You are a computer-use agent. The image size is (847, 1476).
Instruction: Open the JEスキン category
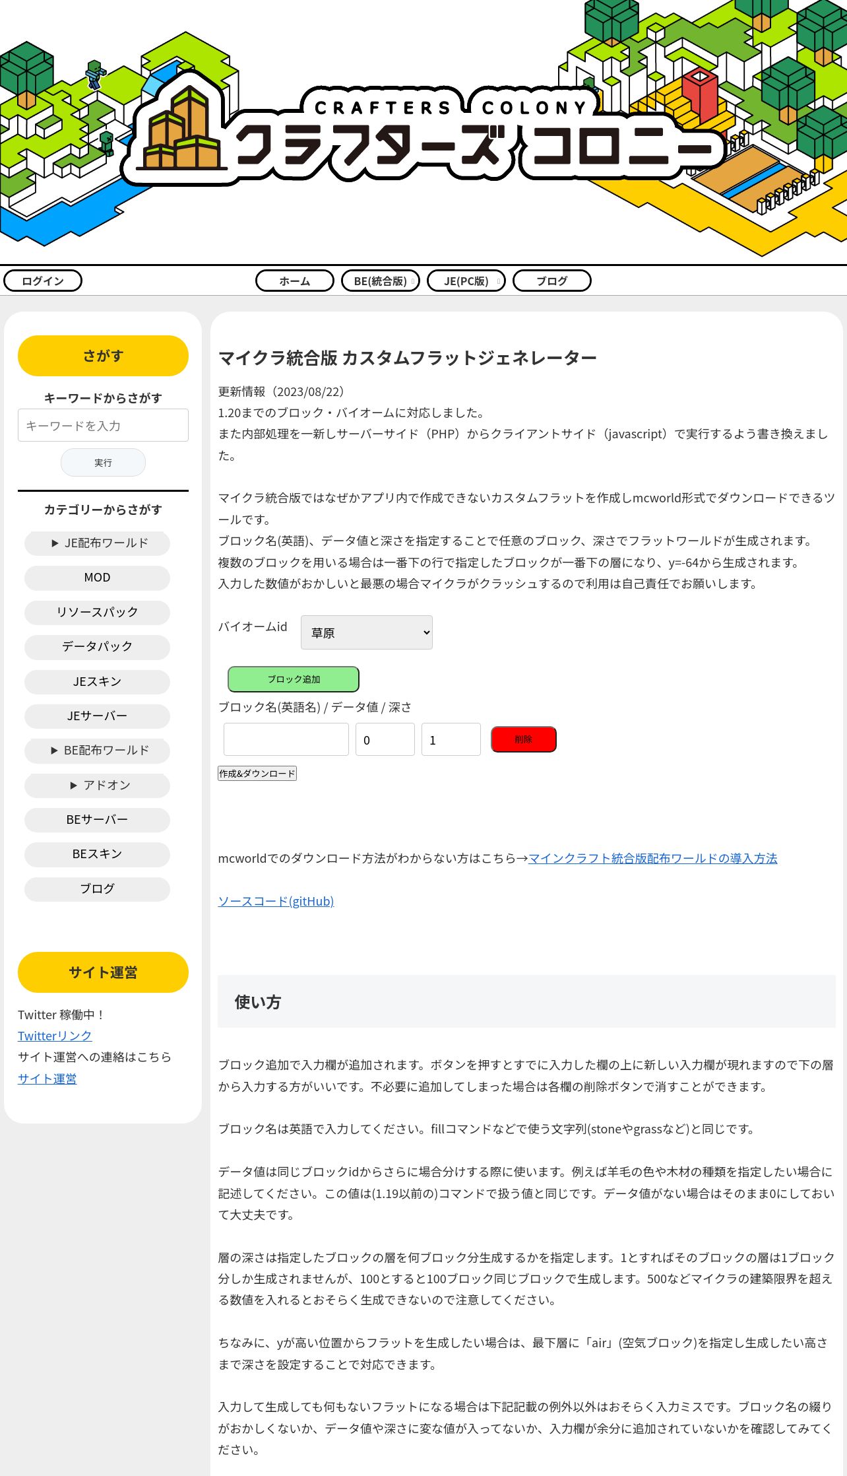pos(97,681)
